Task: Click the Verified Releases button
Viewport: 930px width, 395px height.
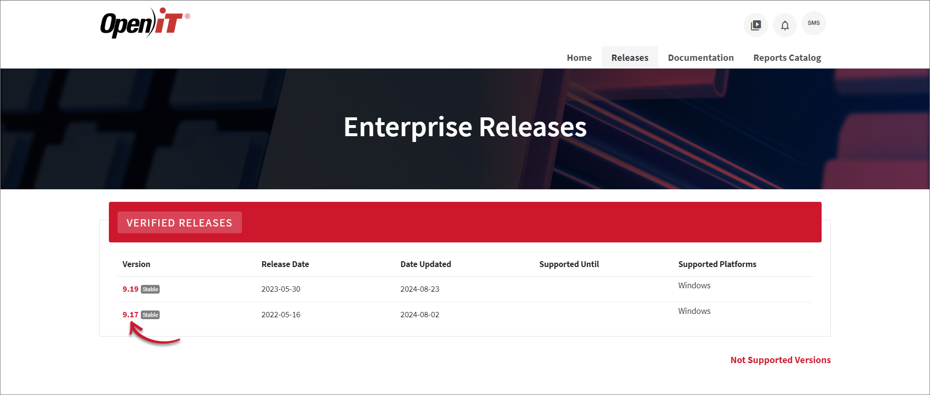Action: [x=180, y=223]
